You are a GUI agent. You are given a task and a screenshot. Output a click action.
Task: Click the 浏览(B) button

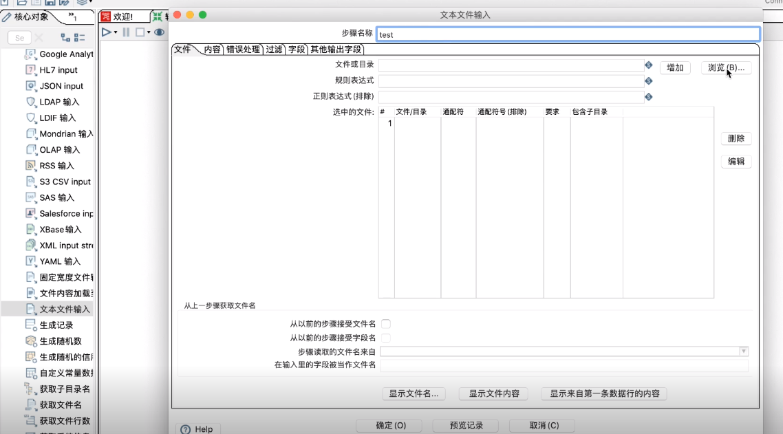(x=726, y=67)
